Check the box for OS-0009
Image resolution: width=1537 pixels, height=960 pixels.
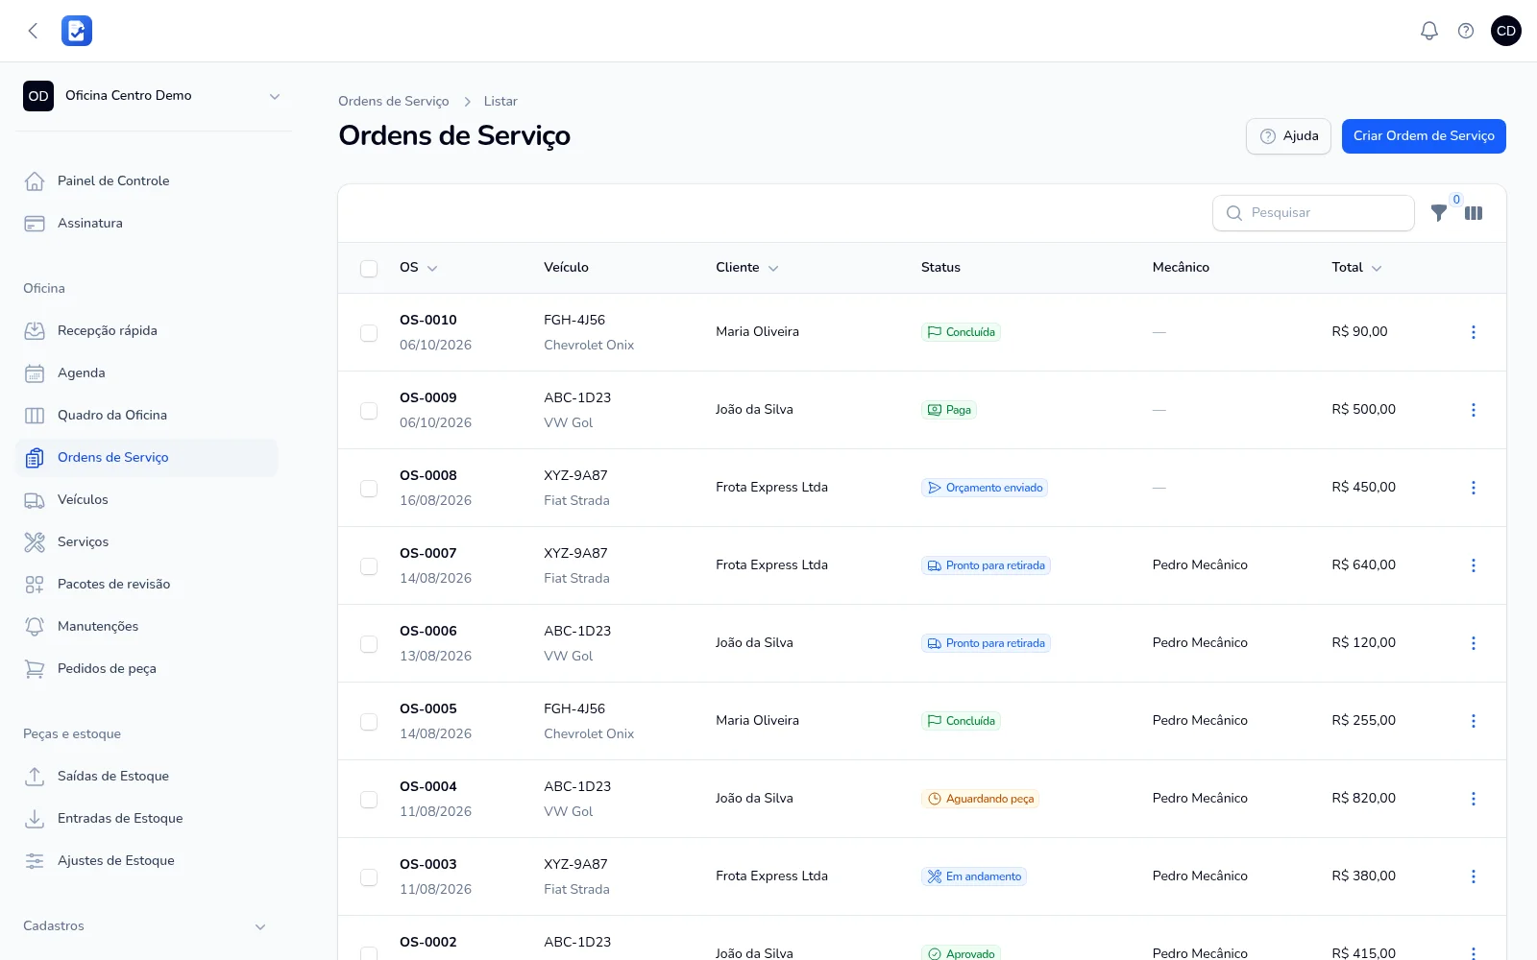tap(369, 410)
